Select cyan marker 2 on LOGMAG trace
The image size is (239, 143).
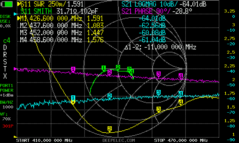point(110,96)
